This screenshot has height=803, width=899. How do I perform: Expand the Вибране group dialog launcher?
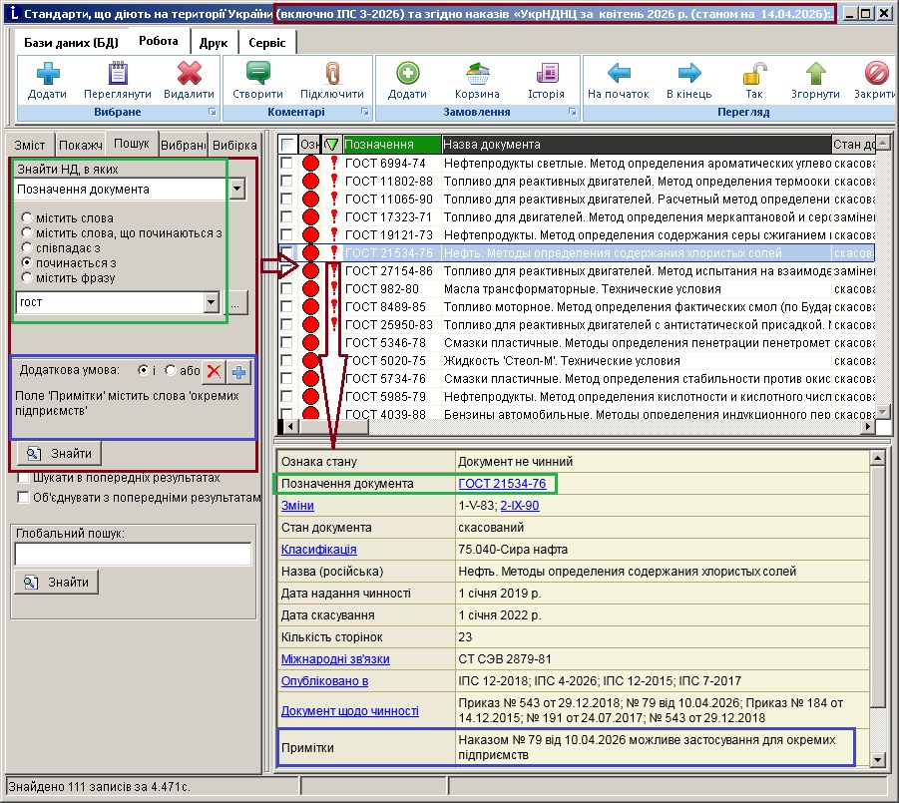click(x=211, y=113)
